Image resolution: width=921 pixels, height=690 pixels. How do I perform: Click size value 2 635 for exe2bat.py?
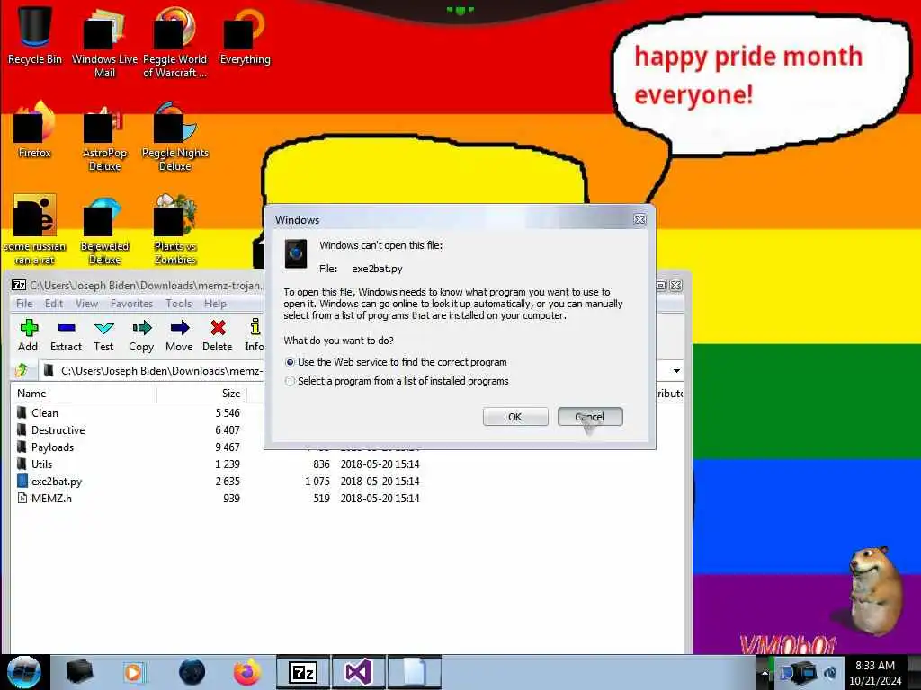(x=228, y=482)
